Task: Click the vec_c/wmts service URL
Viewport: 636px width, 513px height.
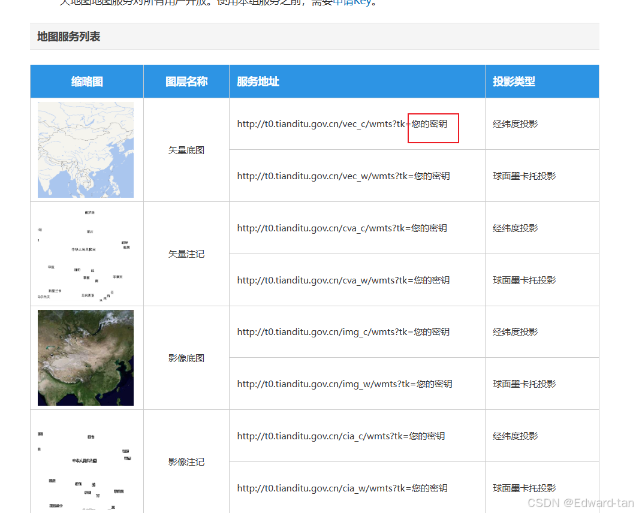Action: click(x=342, y=124)
